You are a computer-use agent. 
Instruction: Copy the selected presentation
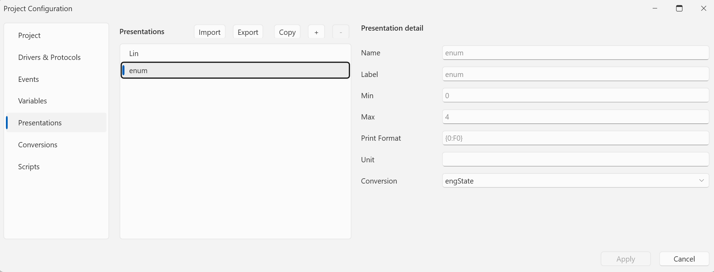(287, 32)
